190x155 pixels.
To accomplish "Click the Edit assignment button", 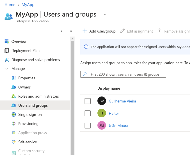I will (x=137, y=31).
